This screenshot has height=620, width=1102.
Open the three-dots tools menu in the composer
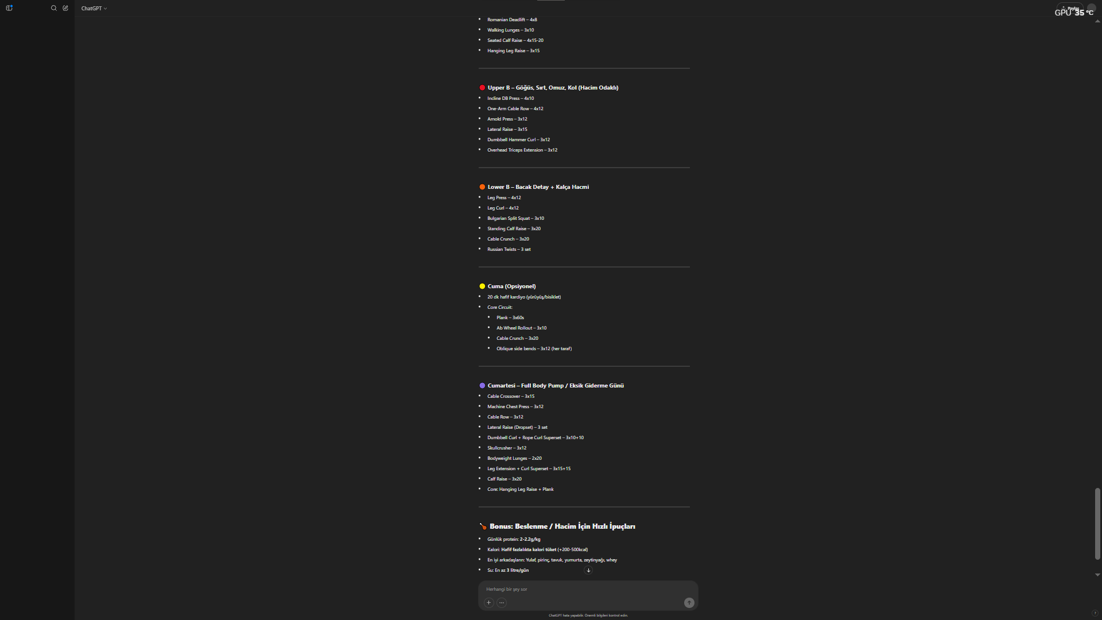point(502,603)
